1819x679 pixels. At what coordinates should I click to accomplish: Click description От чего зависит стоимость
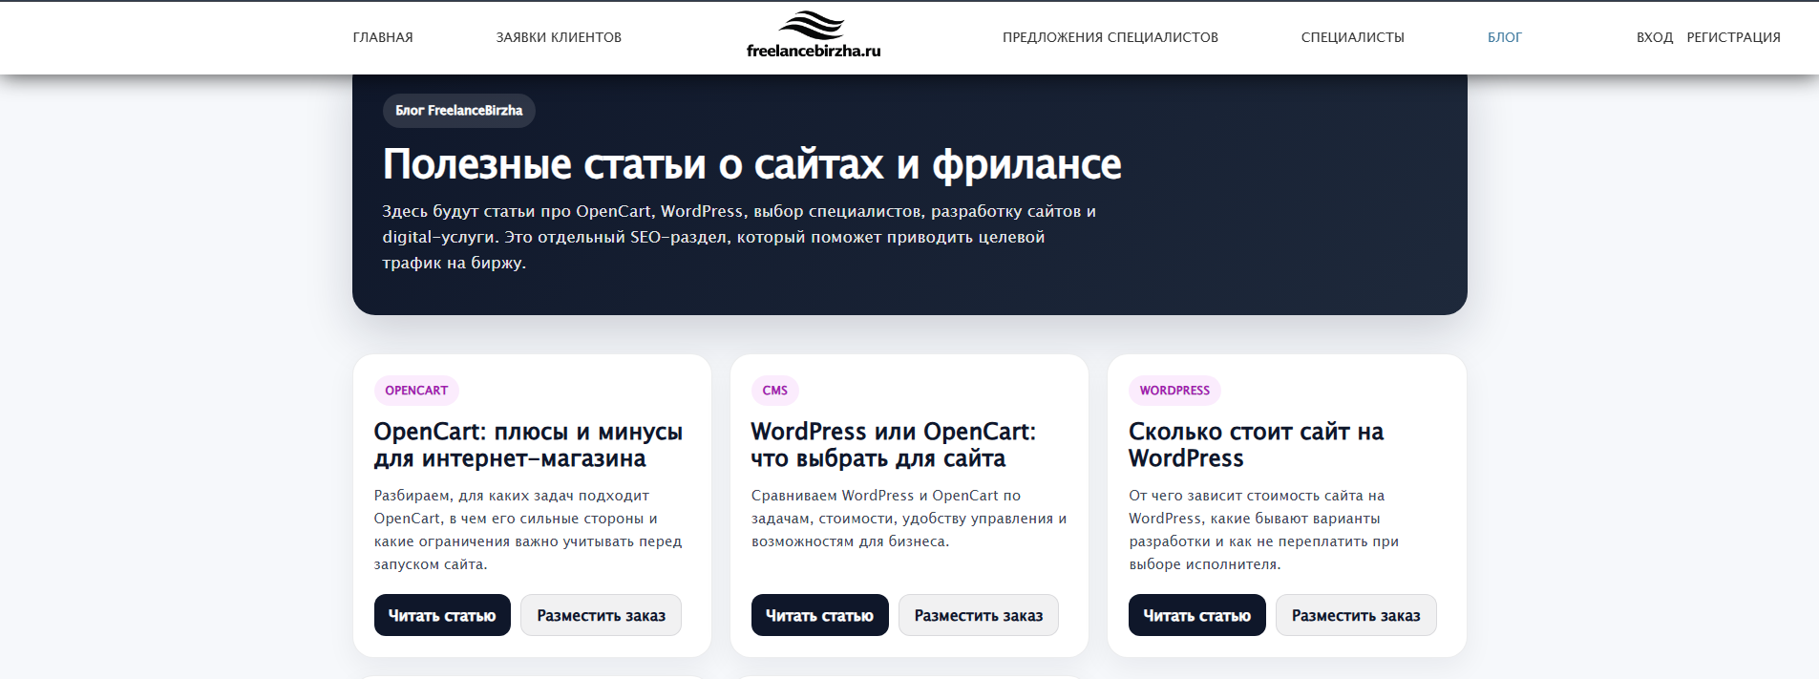click(1263, 530)
